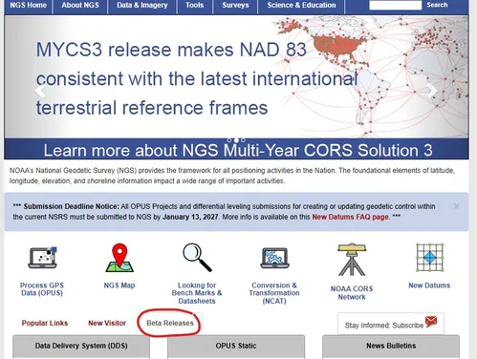Open the NGS Home menu
The height and width of the screenshot is (359, 477).
28,6
